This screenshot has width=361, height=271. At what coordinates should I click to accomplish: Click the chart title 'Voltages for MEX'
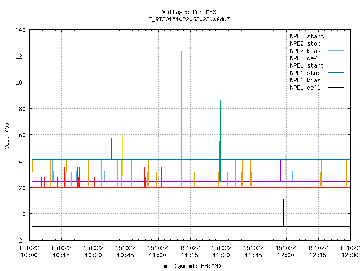pyautogui.click(x=189, y=12)
